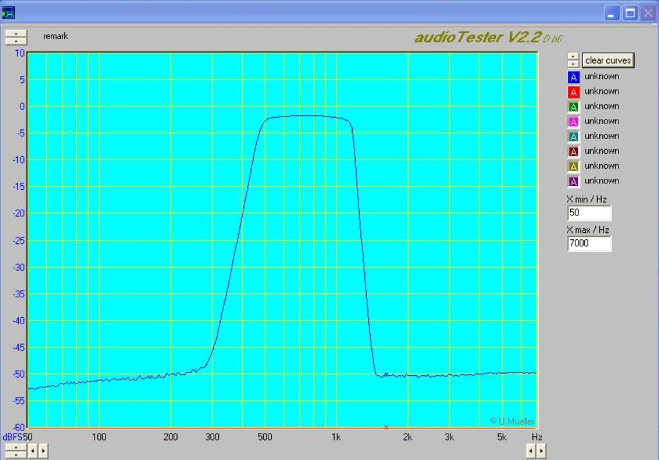The height and width of the screenshot is (460, 659).
Task: Click right arrow below the Hz label
Action: tap(541, 451)
